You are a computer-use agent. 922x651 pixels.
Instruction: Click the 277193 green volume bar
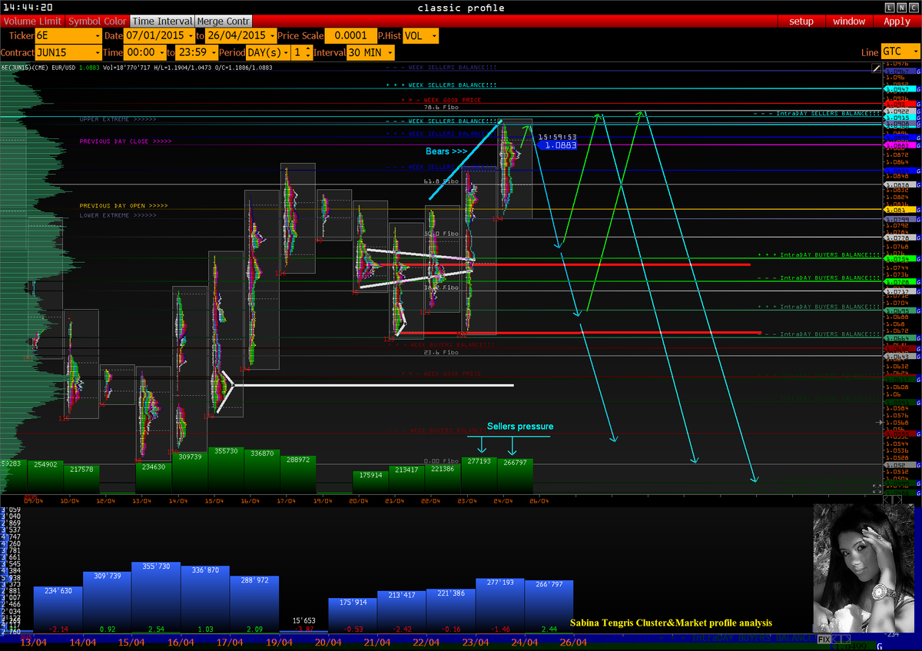coord(479,475)
